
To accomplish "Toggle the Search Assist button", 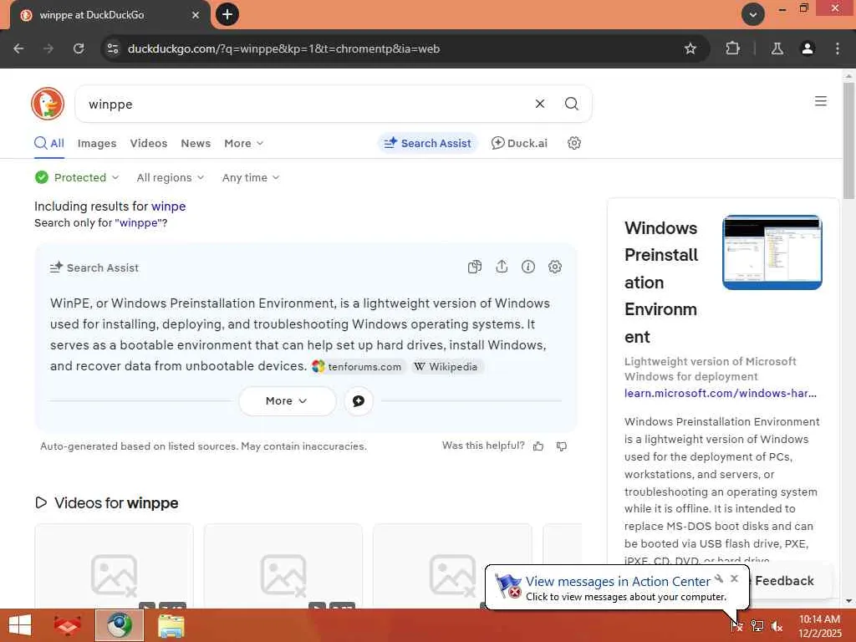I will [x=427, y=143].
